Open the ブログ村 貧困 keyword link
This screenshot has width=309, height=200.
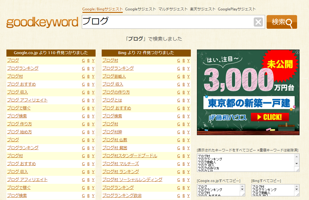(115, 148)
